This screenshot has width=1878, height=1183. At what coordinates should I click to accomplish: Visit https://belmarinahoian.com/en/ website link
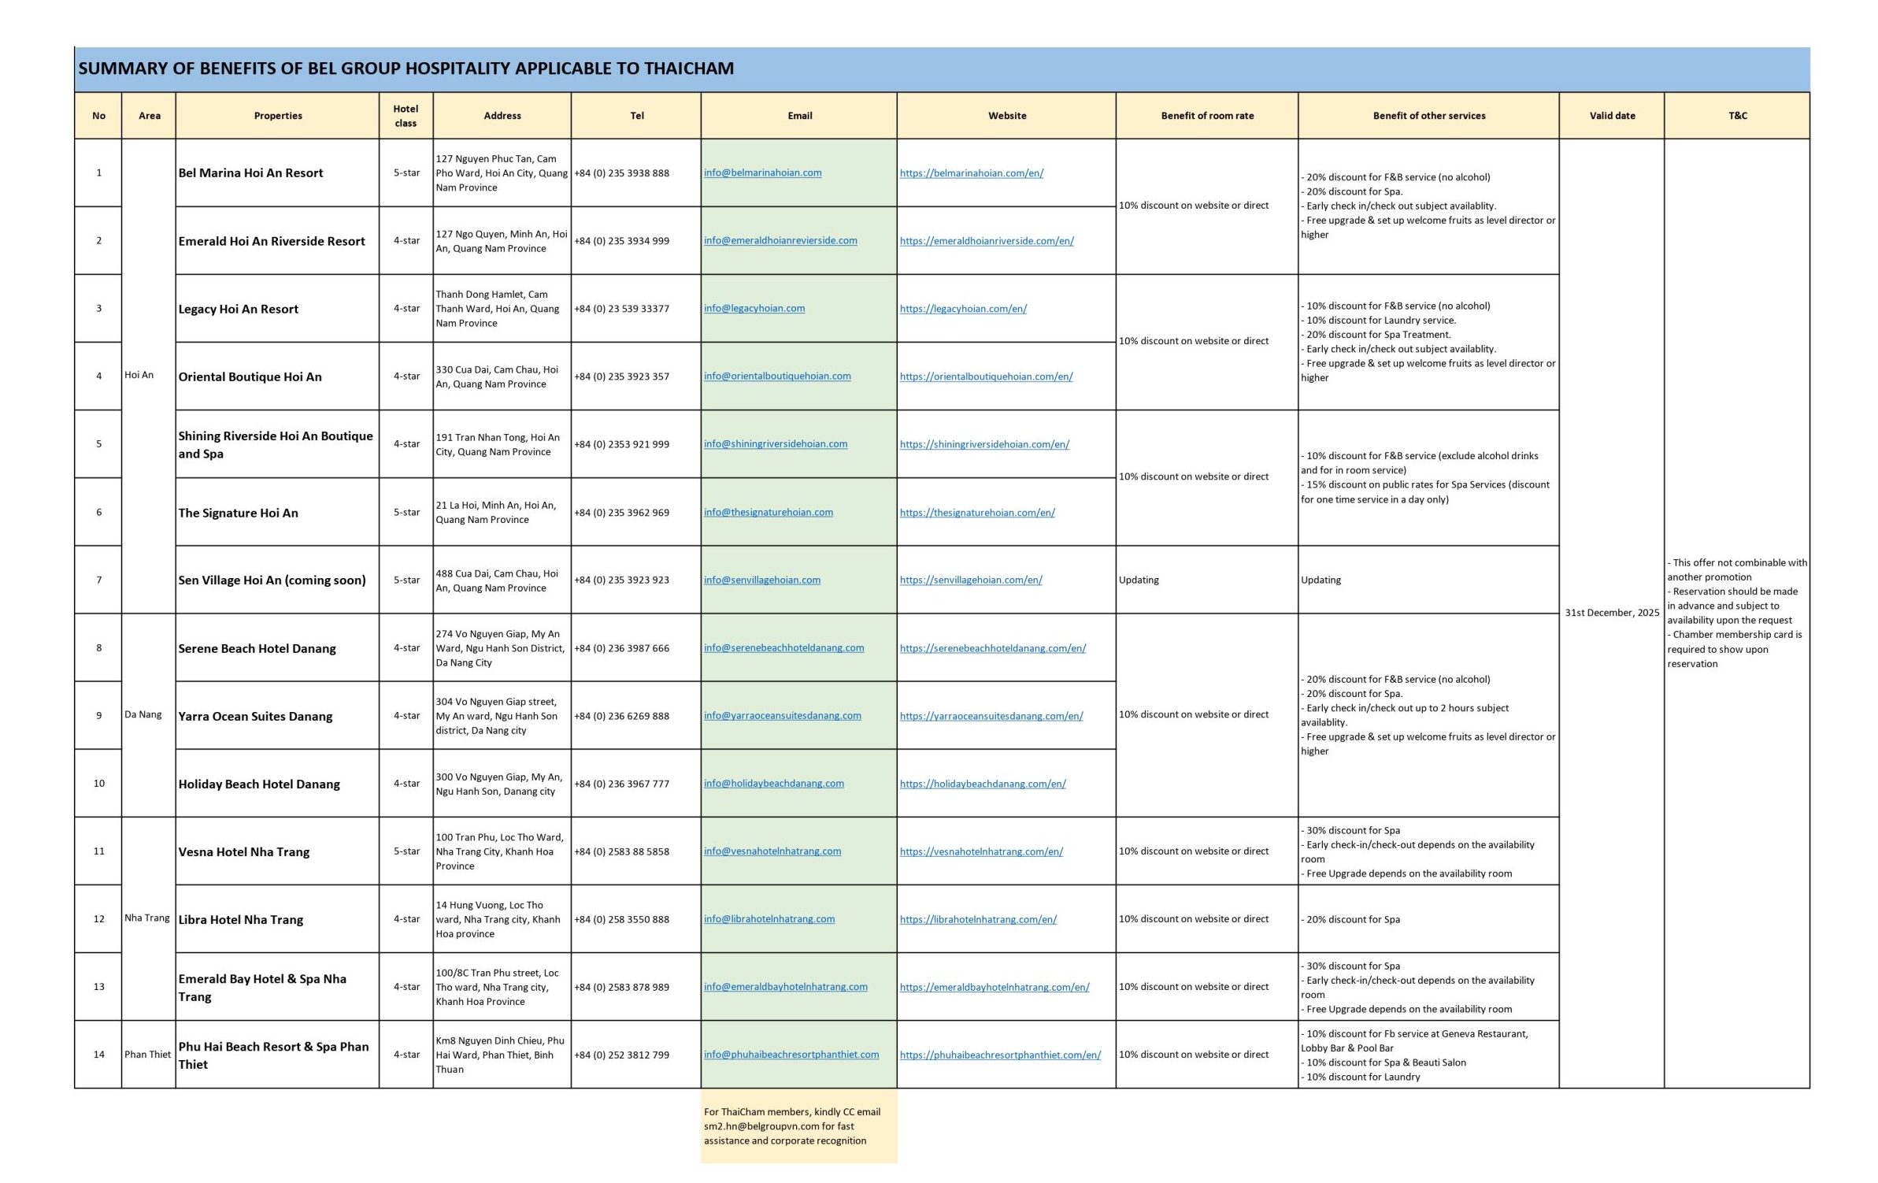pos(972,173)
